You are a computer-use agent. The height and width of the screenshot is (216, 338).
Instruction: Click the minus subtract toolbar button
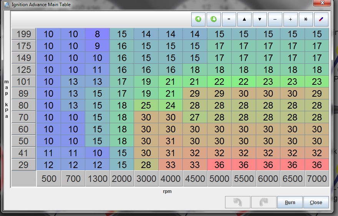pyautogui.click(x=275, y=20)
